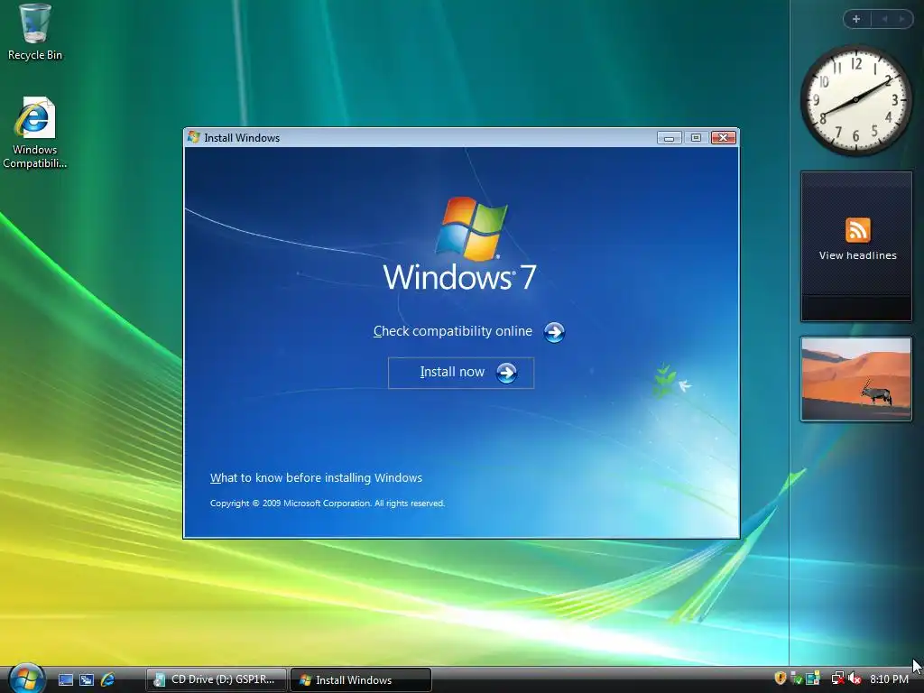Click the Windows Sidebar tray icon

(x=813, y=679)
